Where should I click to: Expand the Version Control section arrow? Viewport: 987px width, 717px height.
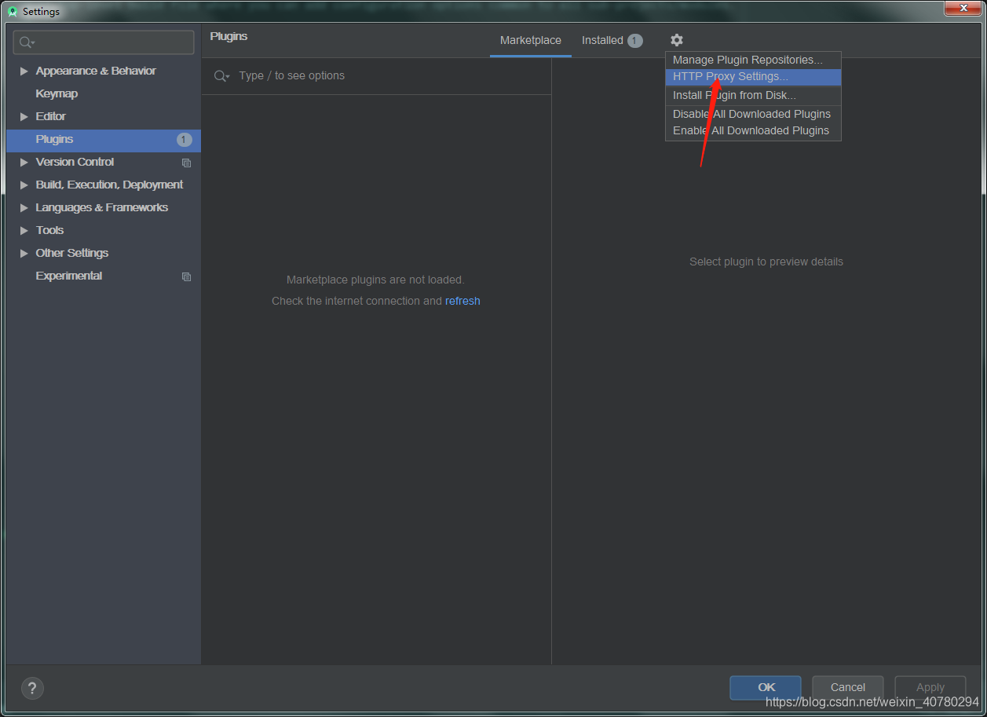pyautogui.click(x=24, y=162)
